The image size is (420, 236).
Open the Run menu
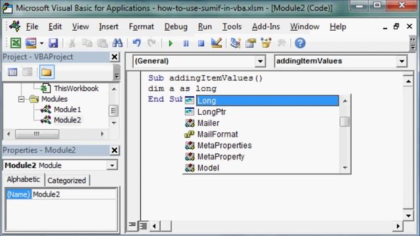tap(205, 26)
